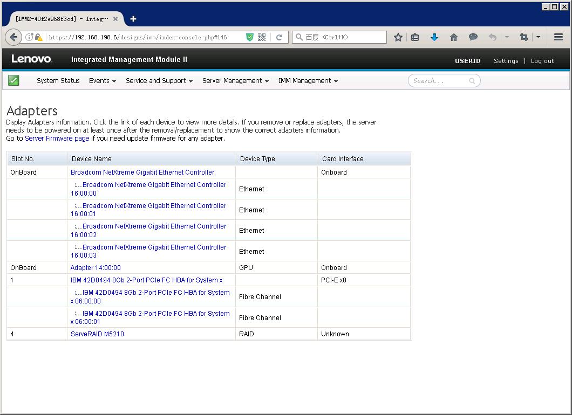
Task: Click the Adapters page heading
Action: click(32, 111)
